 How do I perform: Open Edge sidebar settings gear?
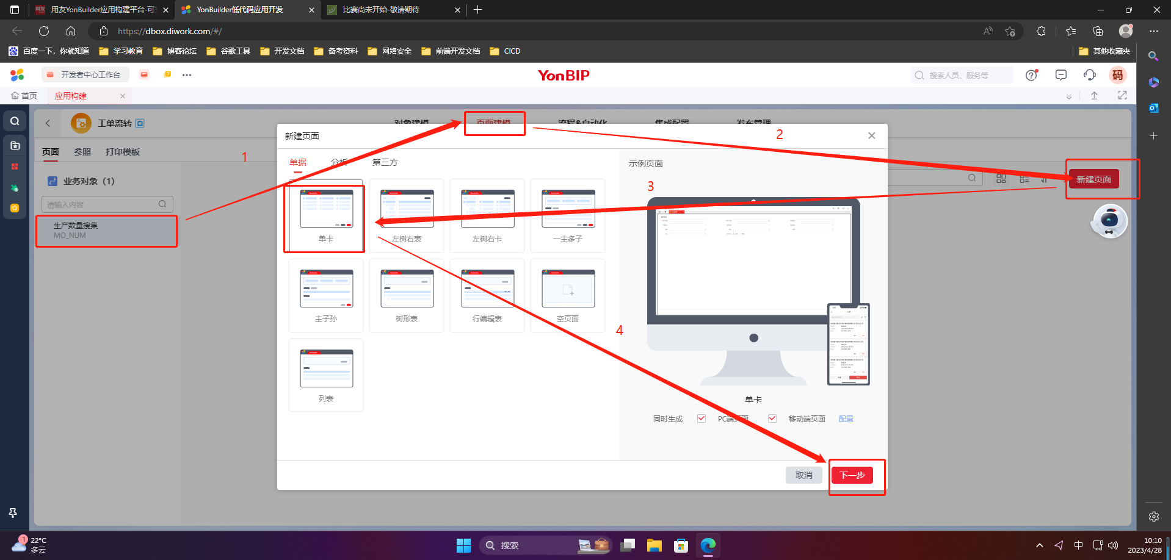coord(1154,517)
